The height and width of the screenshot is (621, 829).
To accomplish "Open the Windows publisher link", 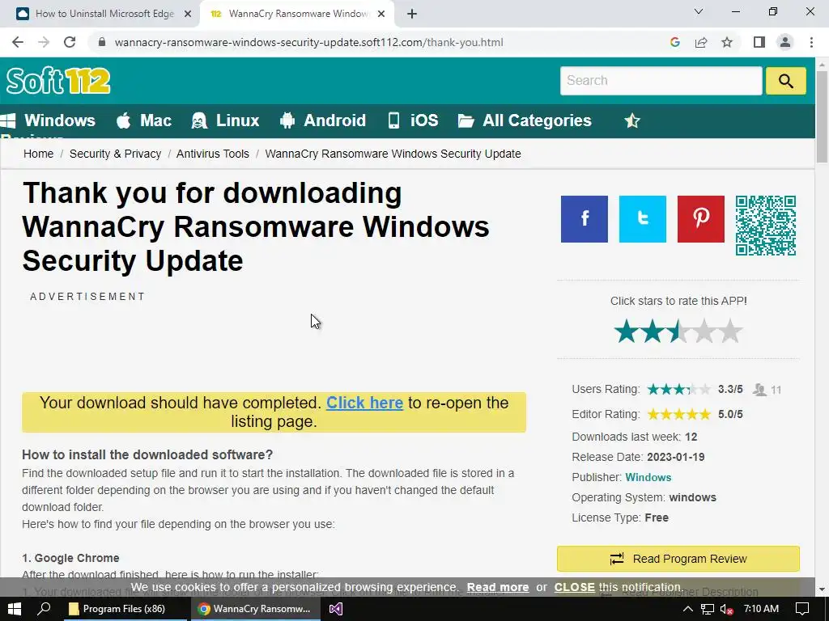I will point(648,477).
